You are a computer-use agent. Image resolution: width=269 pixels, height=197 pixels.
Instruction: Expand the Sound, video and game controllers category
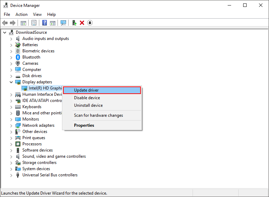pyautogui.click(x=11, y=157)
